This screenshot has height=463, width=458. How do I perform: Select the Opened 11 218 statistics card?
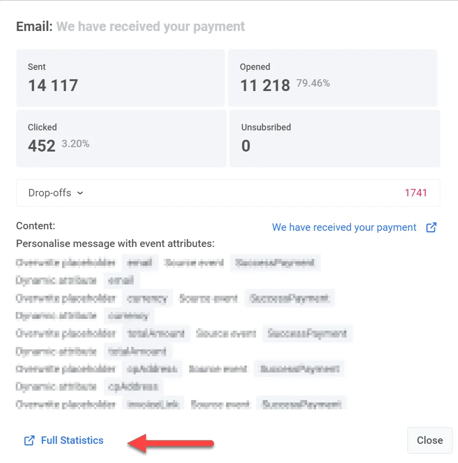(x=332, y=78)
